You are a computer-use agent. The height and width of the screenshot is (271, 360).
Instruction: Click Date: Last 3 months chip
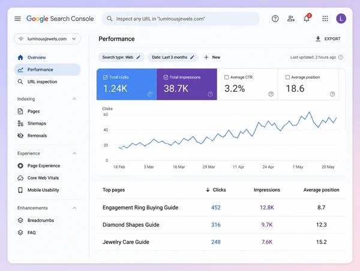pos(173,58)
